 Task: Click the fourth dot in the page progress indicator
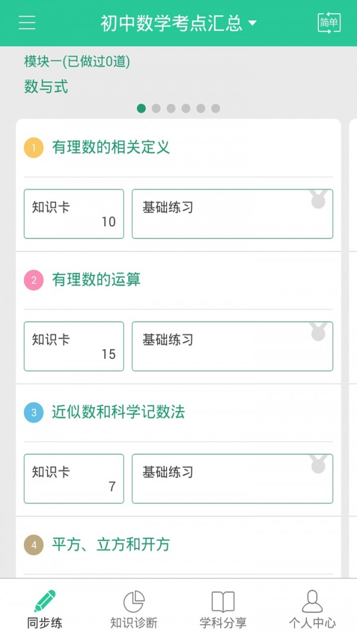coord(185,109)
